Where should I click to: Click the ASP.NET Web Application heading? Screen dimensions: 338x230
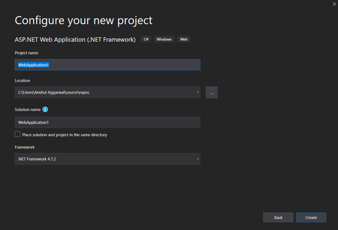[75, 39]
